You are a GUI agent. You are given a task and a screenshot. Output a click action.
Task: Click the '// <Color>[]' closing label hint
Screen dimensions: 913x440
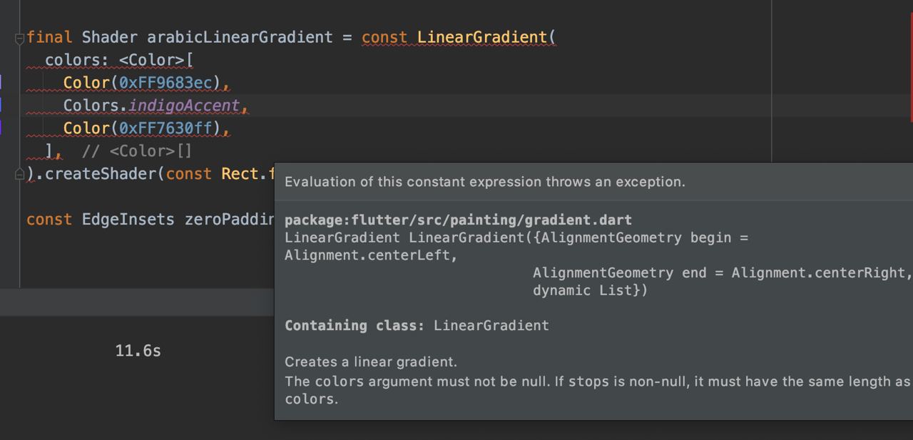click(137, 151)
